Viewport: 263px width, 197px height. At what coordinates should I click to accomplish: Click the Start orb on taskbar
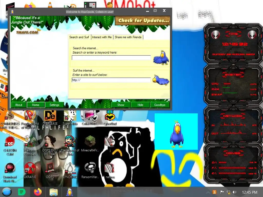tap(7, 192)
